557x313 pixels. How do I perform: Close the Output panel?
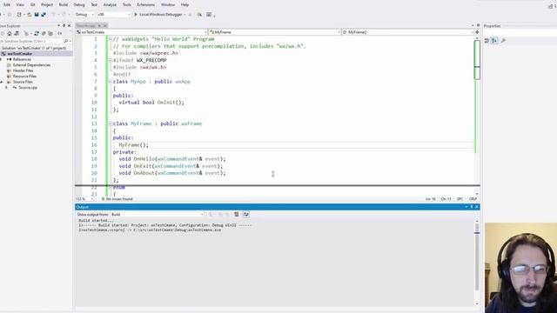[477, 207]
